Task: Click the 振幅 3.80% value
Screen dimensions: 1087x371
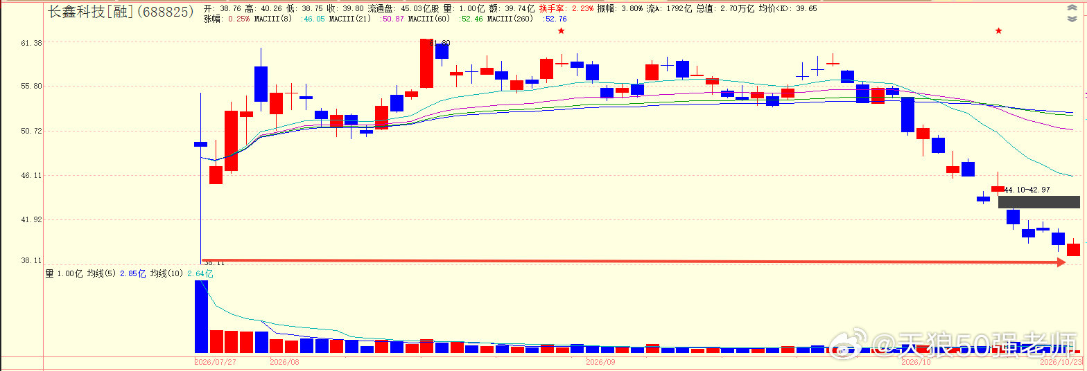Action: click(620, 9)
